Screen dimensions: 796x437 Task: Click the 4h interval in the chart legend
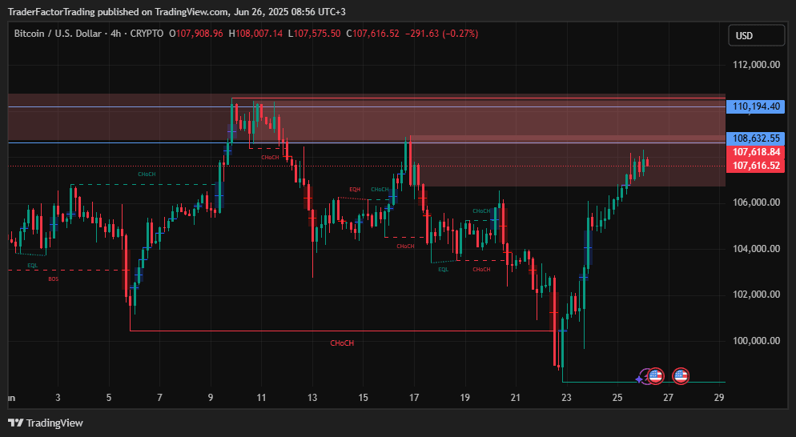pyautogui.click(x=116, y=34)
